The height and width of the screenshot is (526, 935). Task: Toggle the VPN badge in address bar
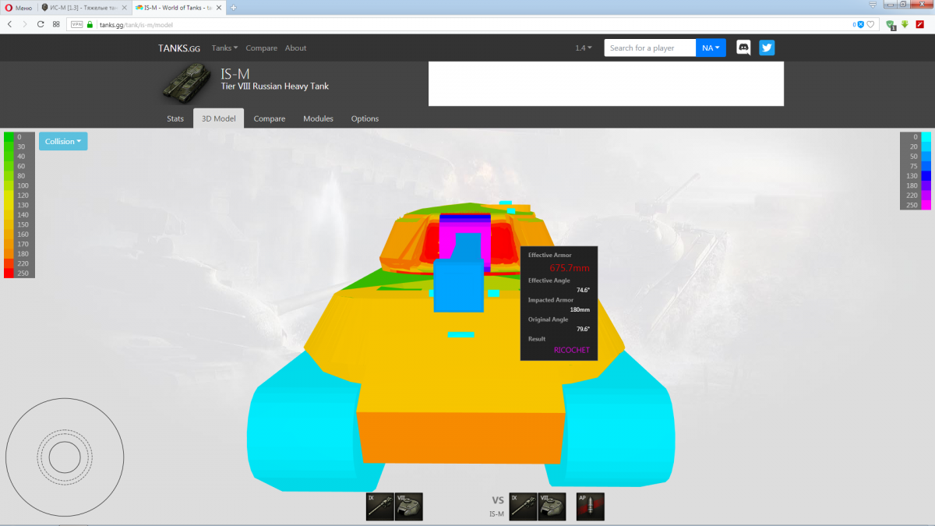(76, 24)
